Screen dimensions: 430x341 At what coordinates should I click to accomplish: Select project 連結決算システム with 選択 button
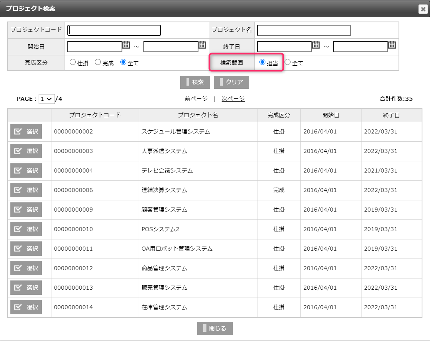point(26,190)
